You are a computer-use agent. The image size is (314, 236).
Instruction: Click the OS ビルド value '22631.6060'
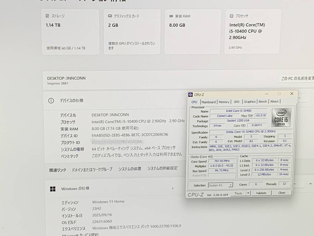coord(102,221)
